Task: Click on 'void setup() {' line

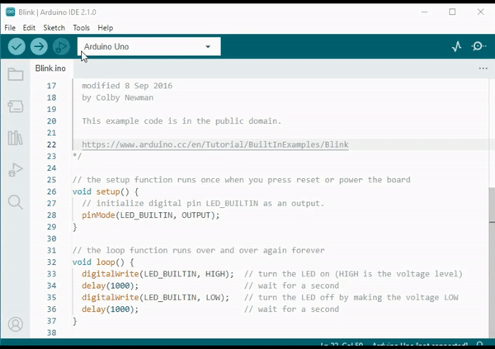Action: coord(106,191)
